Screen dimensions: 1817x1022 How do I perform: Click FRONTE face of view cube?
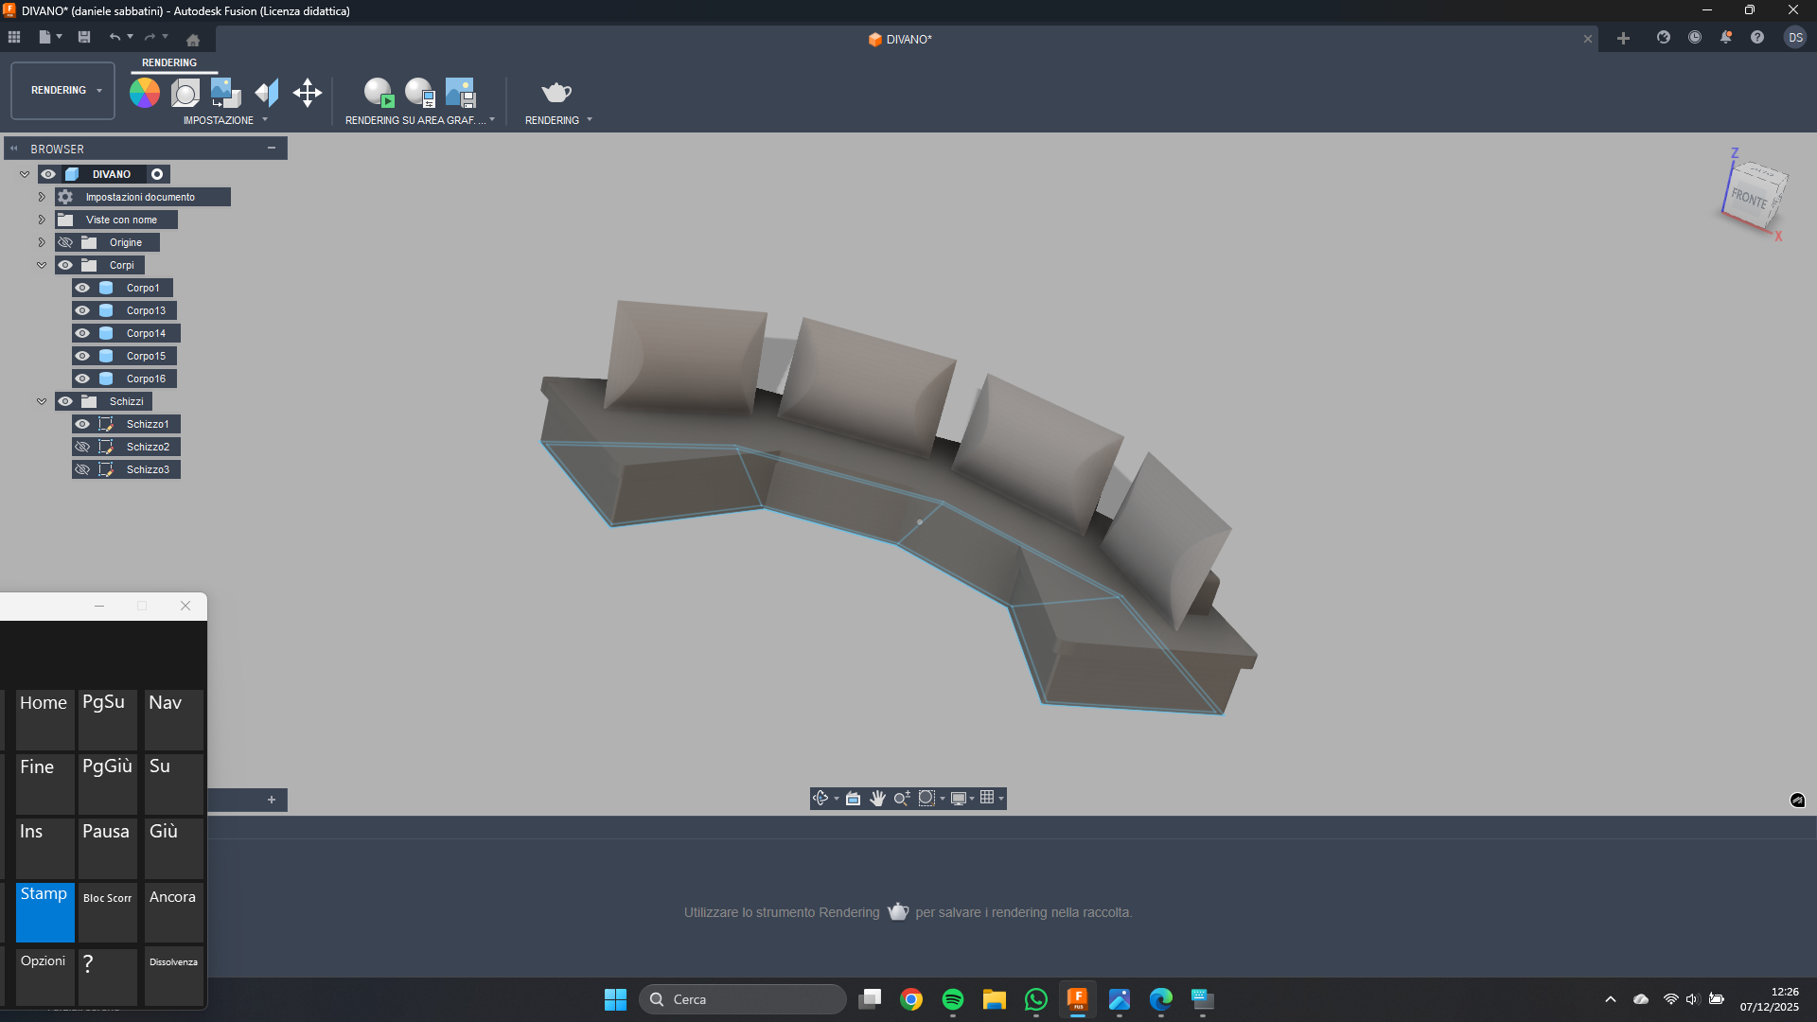point(1749,199)
